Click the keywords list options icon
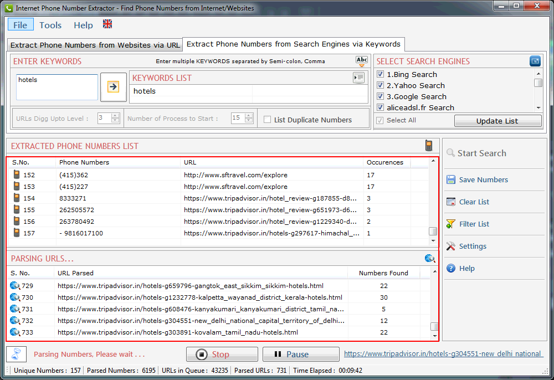Image resolution: width=554 pixels, height=380 pixels. click(x=358, y=78)
